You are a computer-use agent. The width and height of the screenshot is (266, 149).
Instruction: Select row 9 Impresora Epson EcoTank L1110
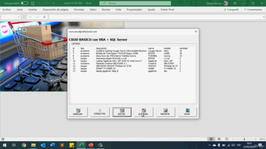pos(133,58)
